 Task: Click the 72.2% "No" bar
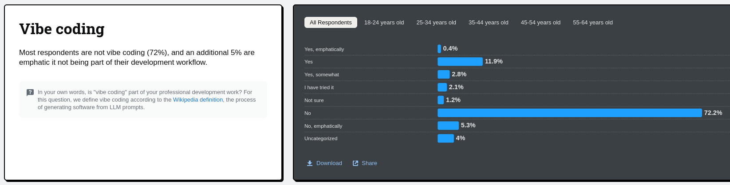tap(569, 113)
